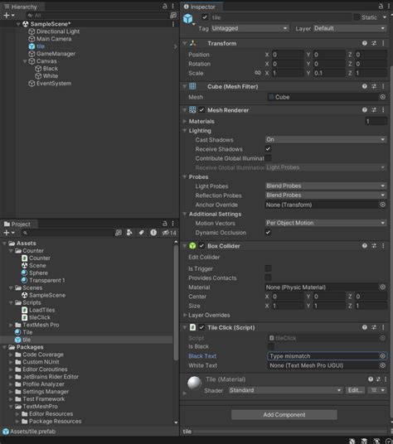Open Box Collider context menu dots

click(383, 246)
